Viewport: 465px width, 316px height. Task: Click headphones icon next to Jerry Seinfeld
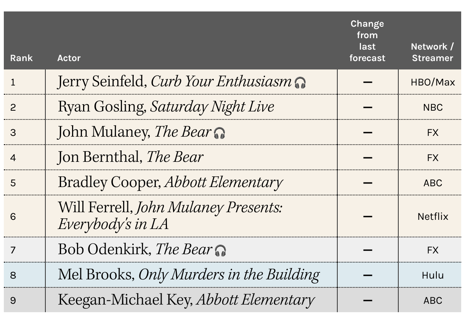pos(300,83)
